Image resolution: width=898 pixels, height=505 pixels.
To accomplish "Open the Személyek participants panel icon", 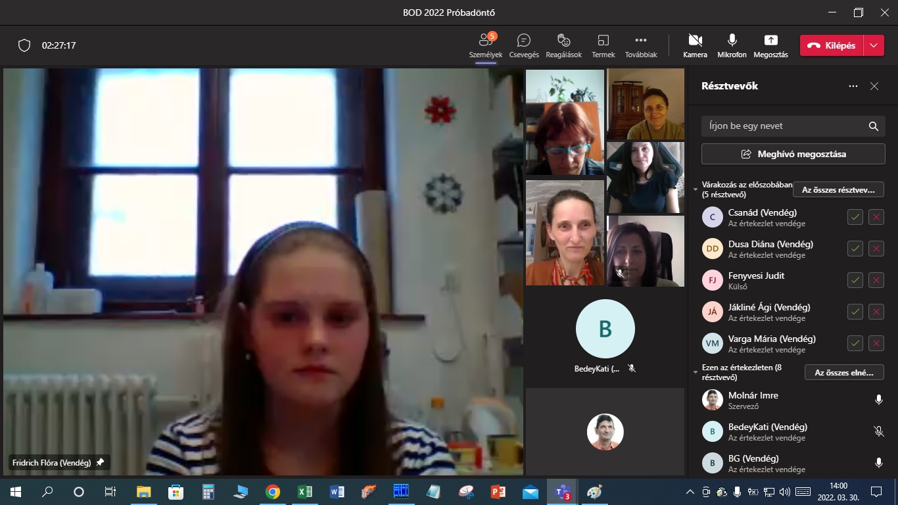I will (486, 45).
